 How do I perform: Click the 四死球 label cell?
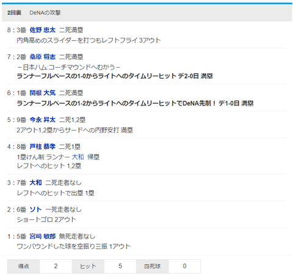click(x=153, y=266)
